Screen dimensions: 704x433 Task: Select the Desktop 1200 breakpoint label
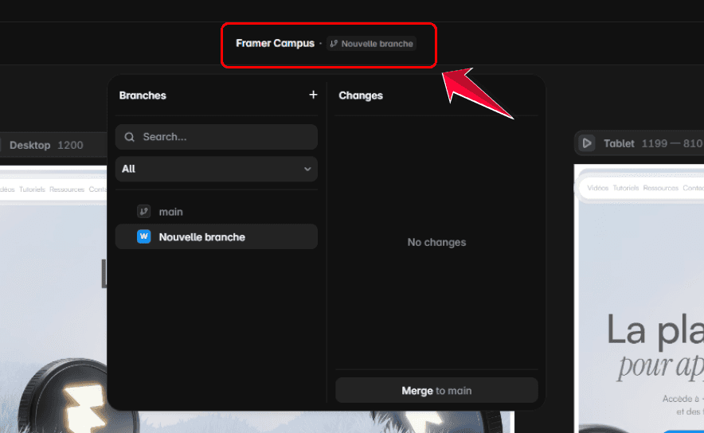[46, 145]
